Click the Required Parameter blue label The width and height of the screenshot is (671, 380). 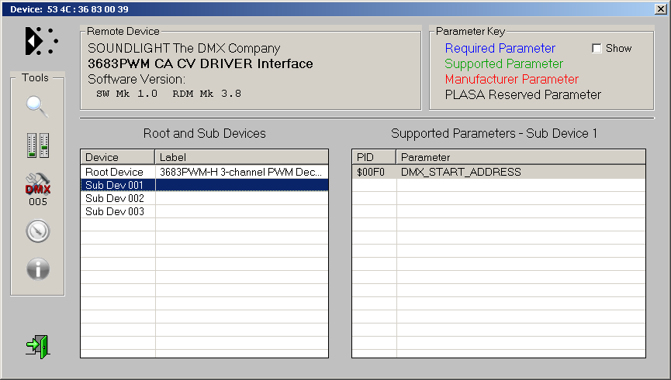coord(500,48)
